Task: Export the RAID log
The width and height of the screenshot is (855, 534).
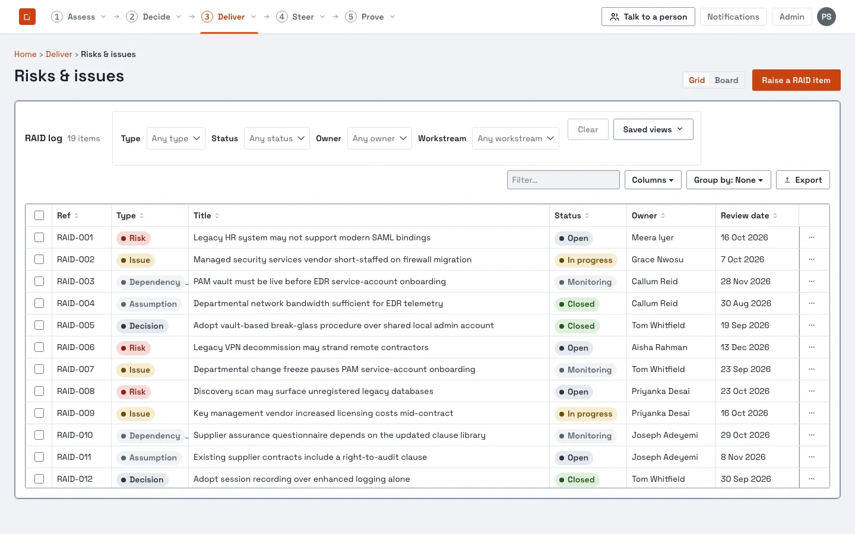Action: click(x=803, y=180)
